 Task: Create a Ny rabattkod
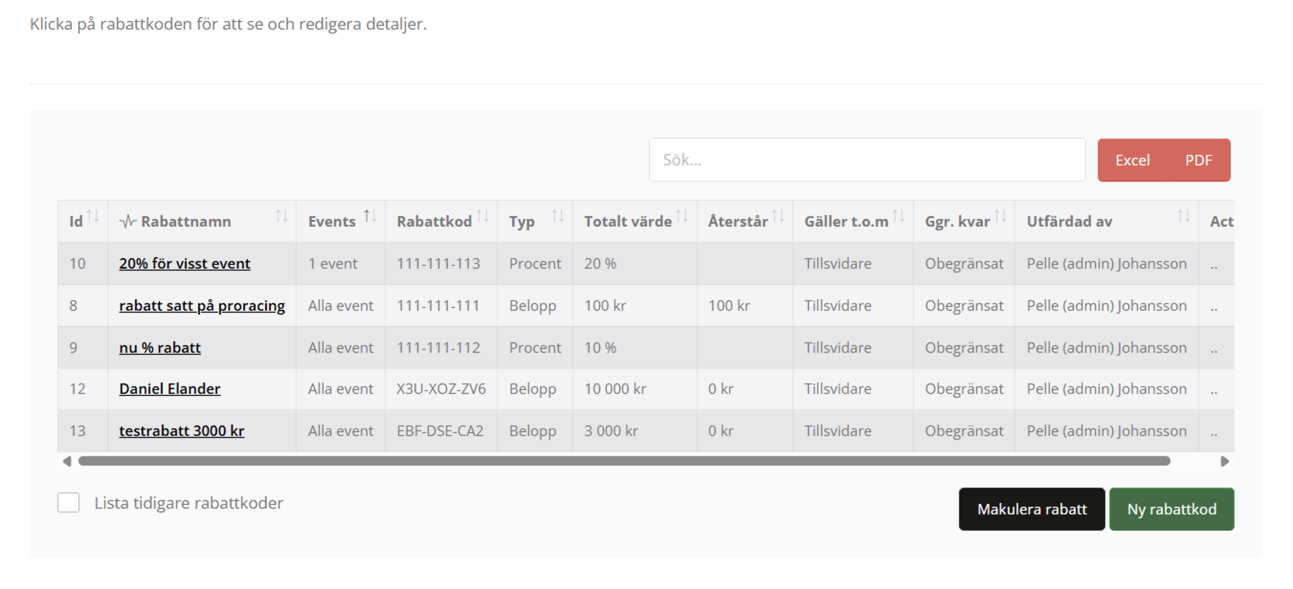click(x=1171, y=509)
